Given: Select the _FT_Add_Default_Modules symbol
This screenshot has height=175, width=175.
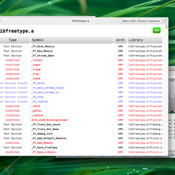Looking at the screenshot, I should [49, 138].
